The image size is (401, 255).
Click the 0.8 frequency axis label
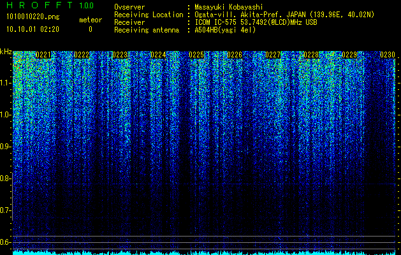point(5,178)
